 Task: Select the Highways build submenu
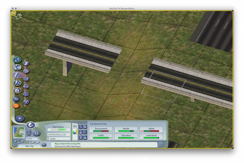point(26,71)
